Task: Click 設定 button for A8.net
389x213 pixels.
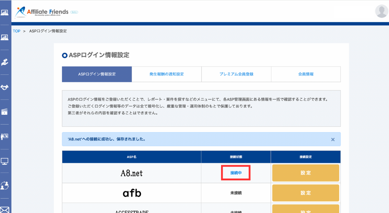Action: coord(306,173)
